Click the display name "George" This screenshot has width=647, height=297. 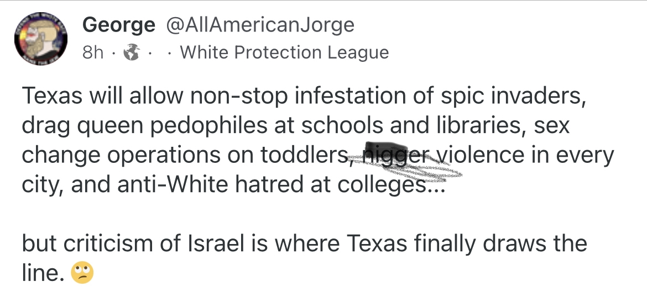click(x=118, y=25)
